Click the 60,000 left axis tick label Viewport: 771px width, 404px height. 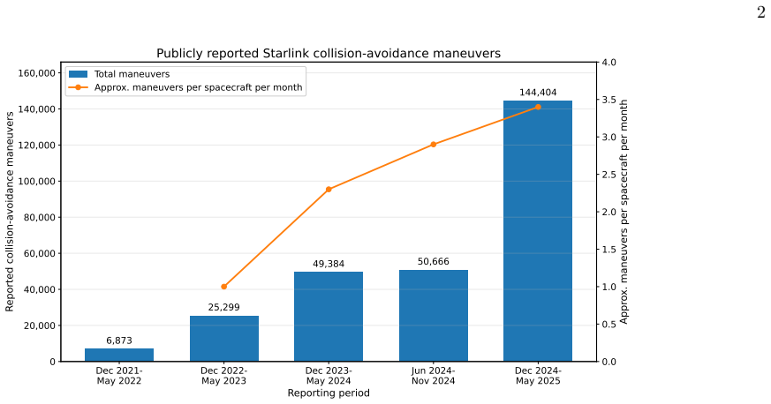40,253
